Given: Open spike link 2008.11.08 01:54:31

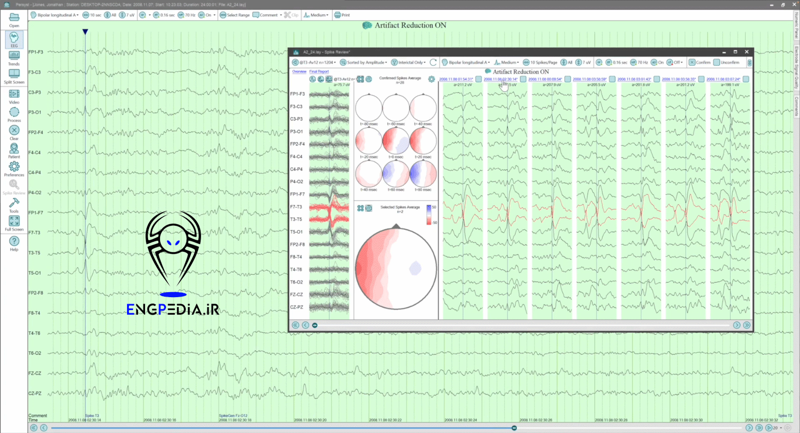Looking at the screenshot, I should tap(456, 79).
